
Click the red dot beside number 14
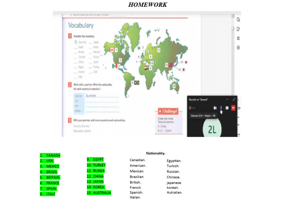coord(184,70)
